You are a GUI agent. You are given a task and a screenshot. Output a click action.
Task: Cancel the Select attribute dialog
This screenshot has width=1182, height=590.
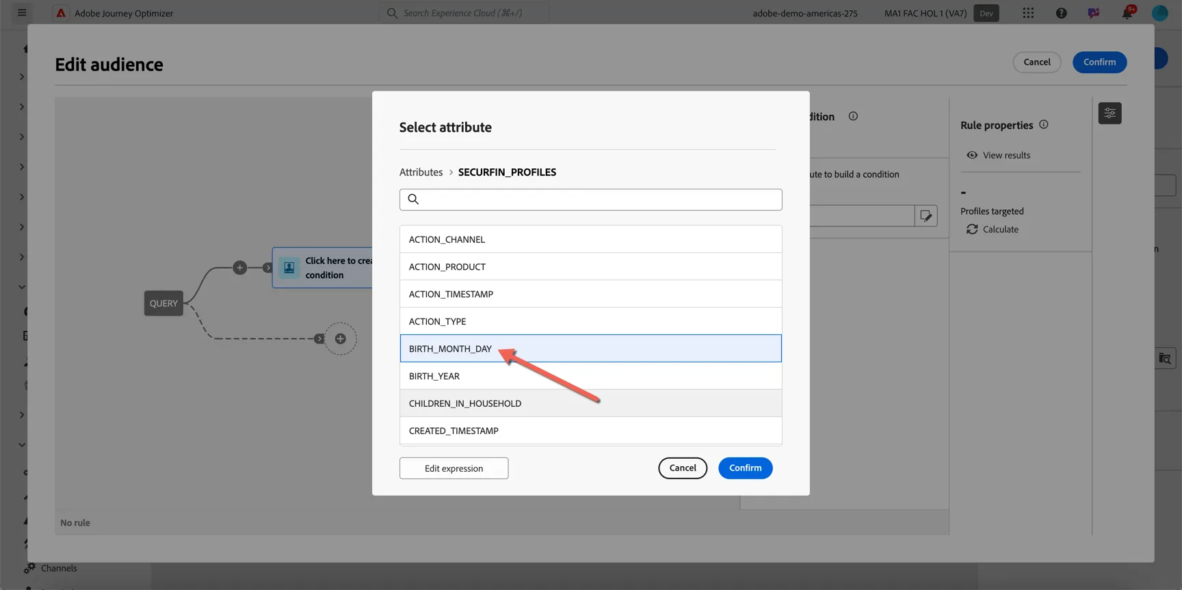[x=683, y=468]
